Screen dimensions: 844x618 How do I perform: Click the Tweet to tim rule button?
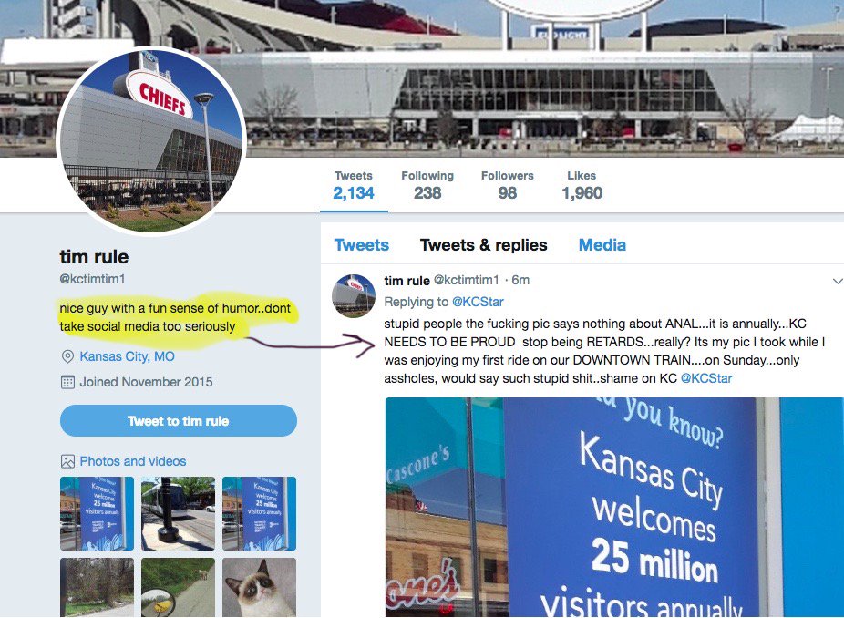tap(178, 421)
